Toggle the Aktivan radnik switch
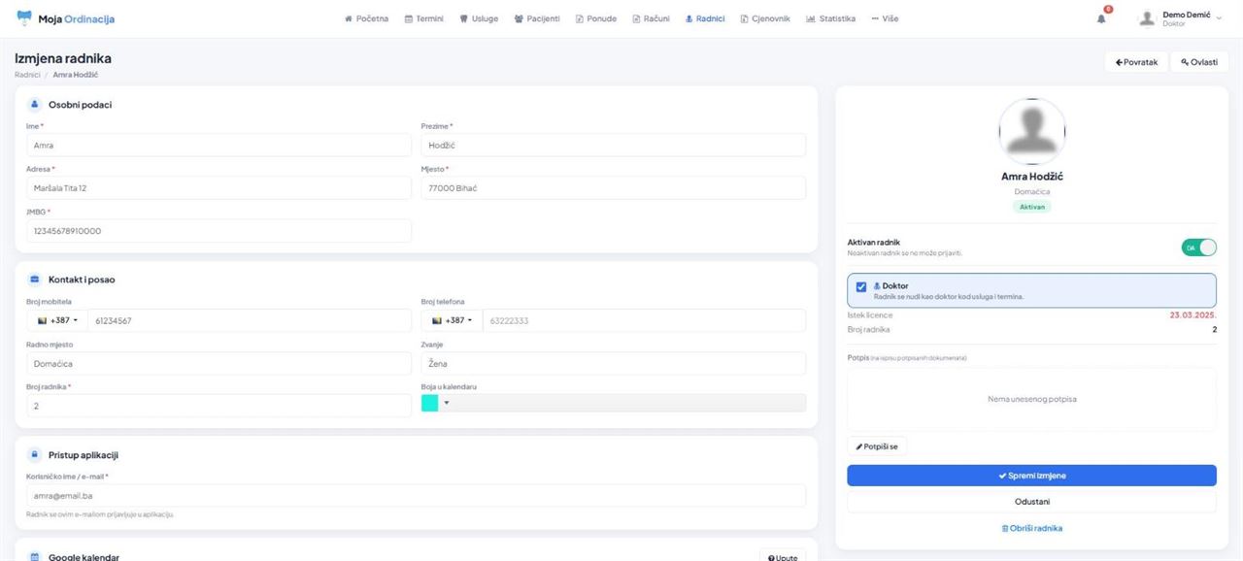Image resolution: width=1243 pixels, height=561 pixels. 1198,247
